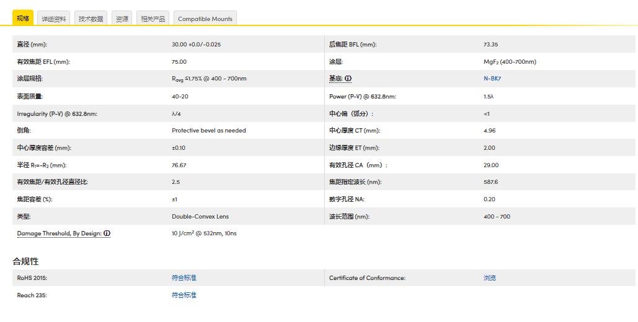Click the 后焦距 BFL (mm) label

coord(353,45)
